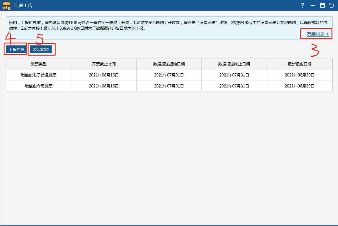
Task: Click the 数据报送终止日期 column header
Action: pyautogui.click(x=234, y=63)
